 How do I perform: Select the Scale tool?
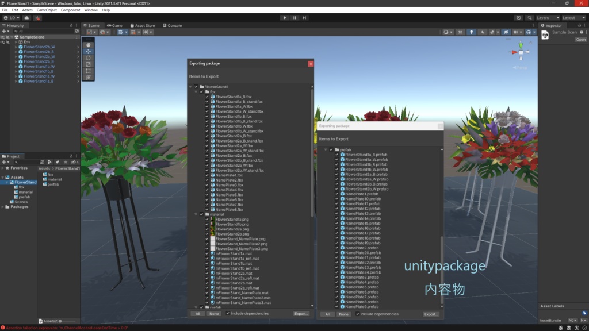88,64
